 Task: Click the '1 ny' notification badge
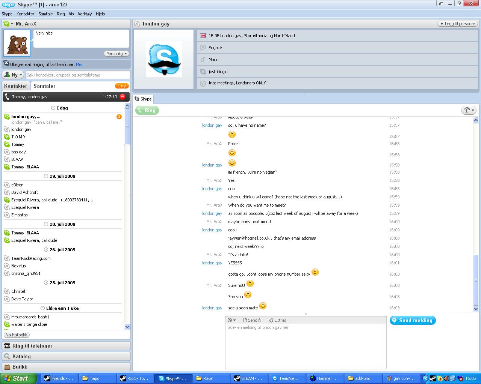(x=122, y=86)
